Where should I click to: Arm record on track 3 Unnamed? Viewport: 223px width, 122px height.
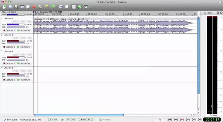click(29, 54)
